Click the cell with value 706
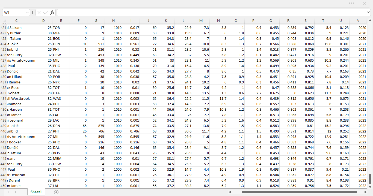373x196 pixels. click(x=96, y=131)
